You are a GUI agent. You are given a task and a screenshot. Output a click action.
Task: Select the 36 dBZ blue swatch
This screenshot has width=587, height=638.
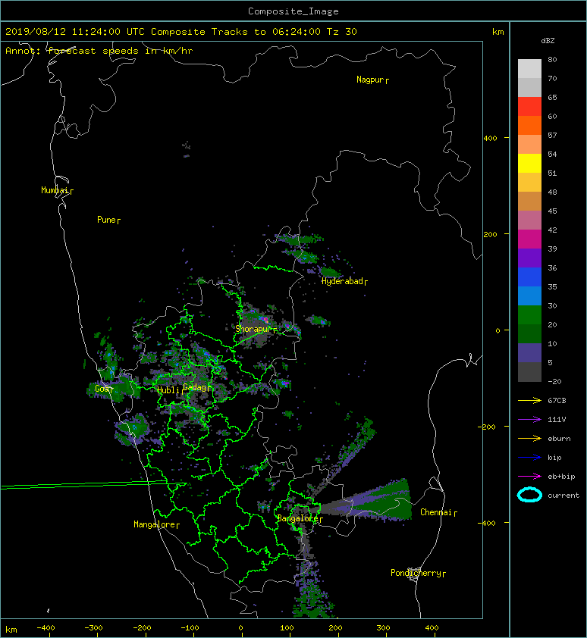click(529, 277)
